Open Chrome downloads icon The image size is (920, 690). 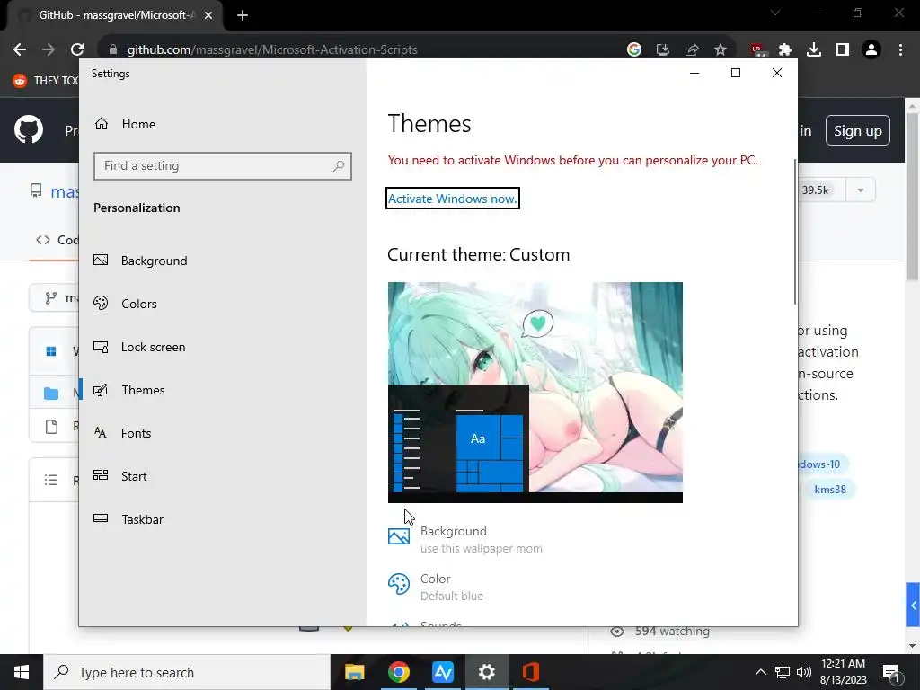click(x=814, y=50)
